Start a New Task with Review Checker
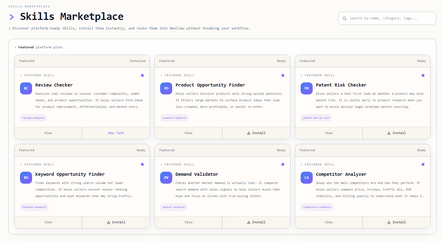The width and height of the screenshot is (443, 241). coord(116,133)
